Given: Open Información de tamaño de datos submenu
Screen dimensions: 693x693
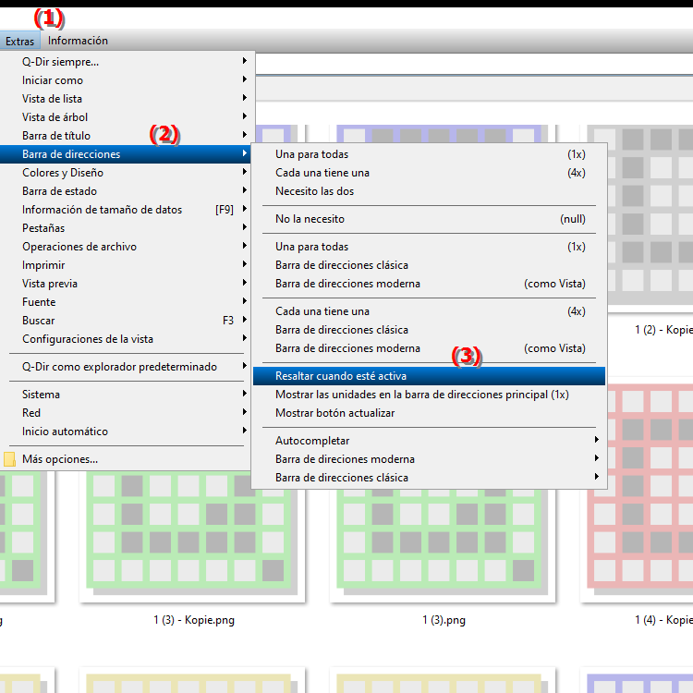Looking at the screenshot, I should point(127,210).
